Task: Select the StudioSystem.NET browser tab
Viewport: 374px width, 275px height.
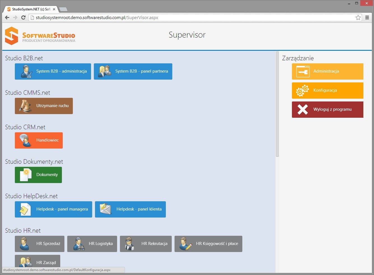Action: (31, 9)
